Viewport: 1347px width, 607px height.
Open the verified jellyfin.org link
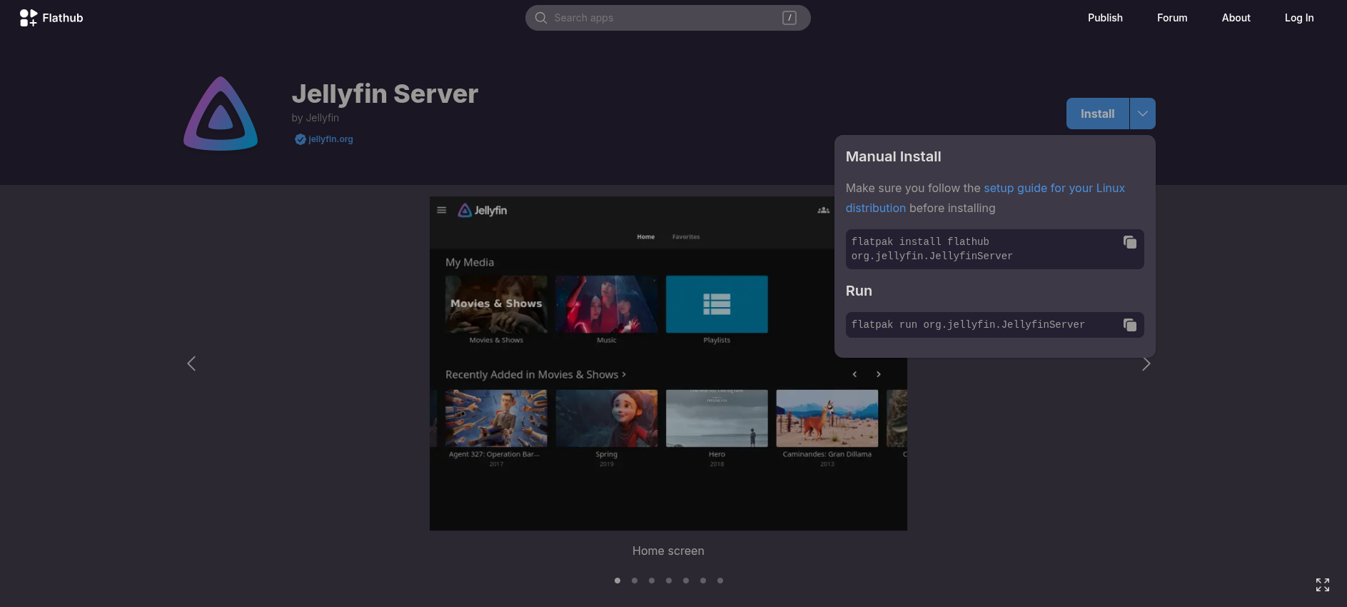click(331, 139)
